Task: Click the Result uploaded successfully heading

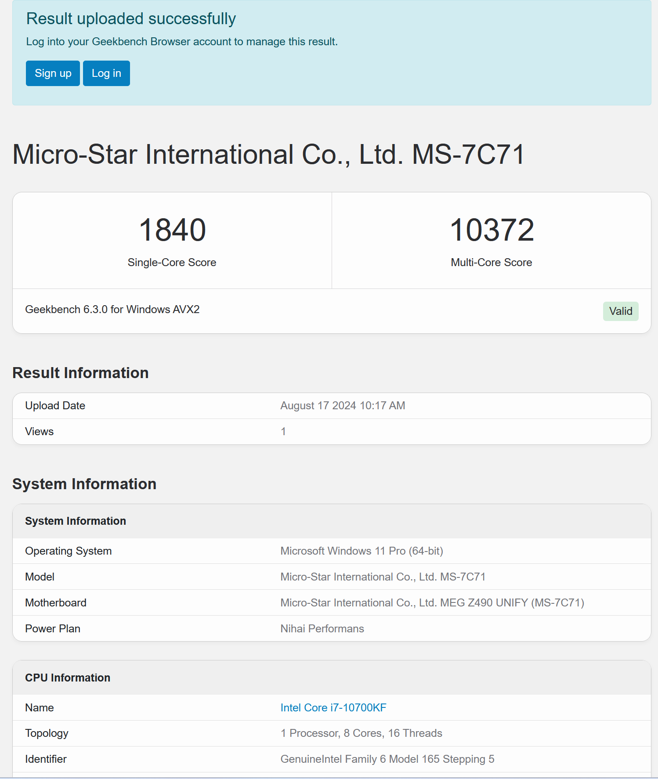Action: coord(131,19)
